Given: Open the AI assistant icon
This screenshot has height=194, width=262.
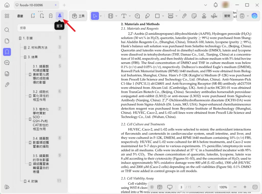Looking at the screenshot, I should (x=255, y=16).
